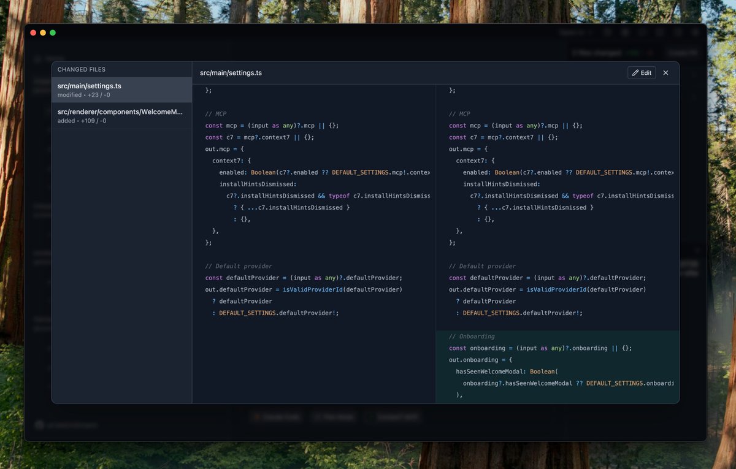
Task: Select src/main/settings.ts in changed files list
Action: coord(121,90)
